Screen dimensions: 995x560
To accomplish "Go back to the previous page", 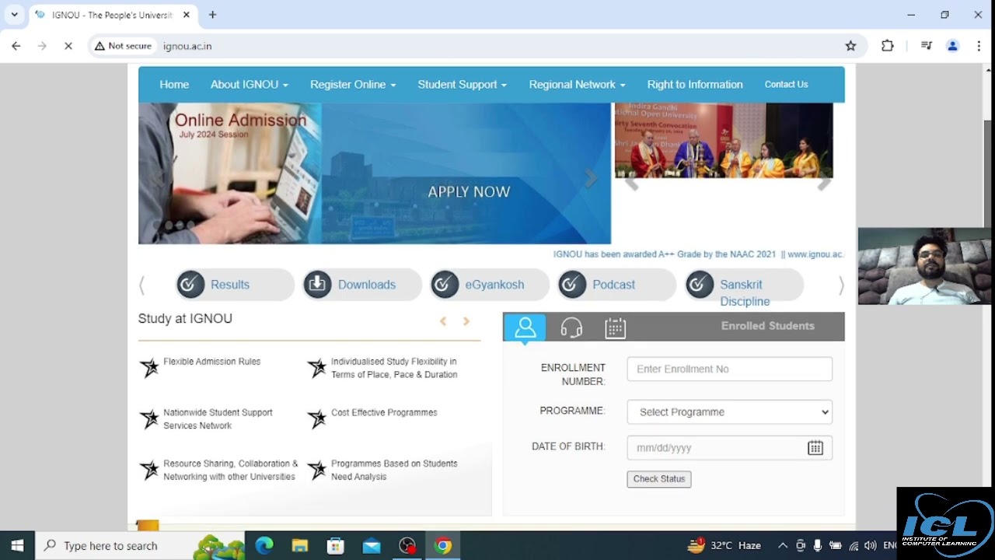I will click(x=16, y=46).
